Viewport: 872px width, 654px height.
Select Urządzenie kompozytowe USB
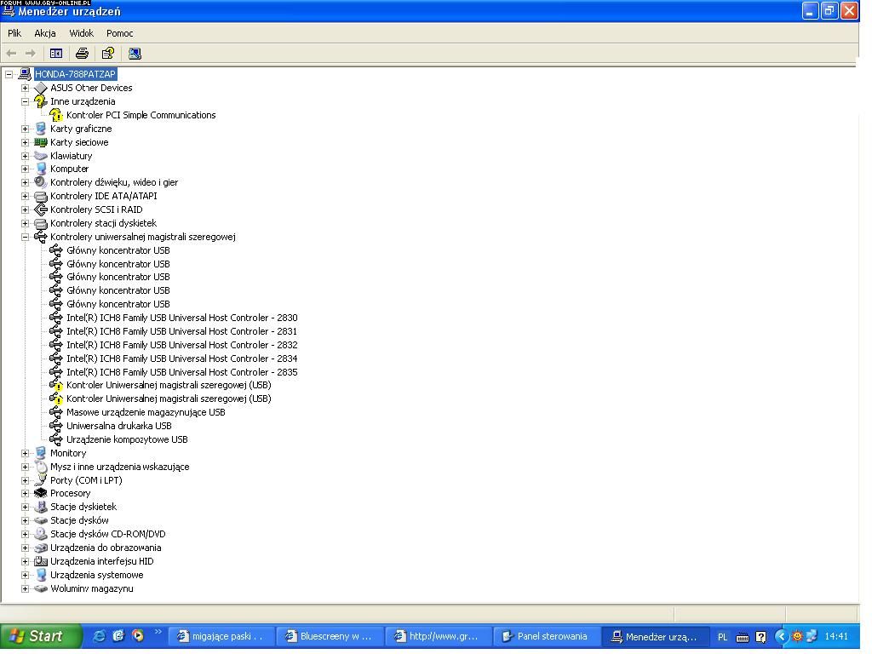(x=127, y=439)
